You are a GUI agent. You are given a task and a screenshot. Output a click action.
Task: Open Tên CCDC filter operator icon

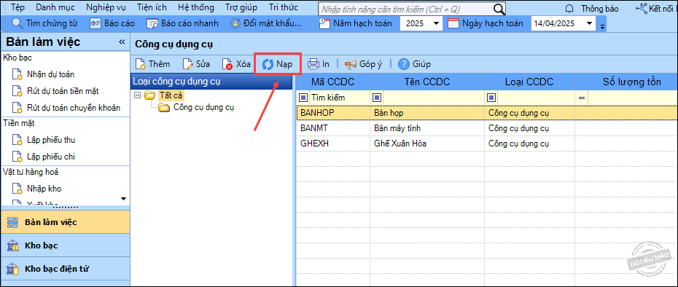pyautogui.click(x=378, y=98)
